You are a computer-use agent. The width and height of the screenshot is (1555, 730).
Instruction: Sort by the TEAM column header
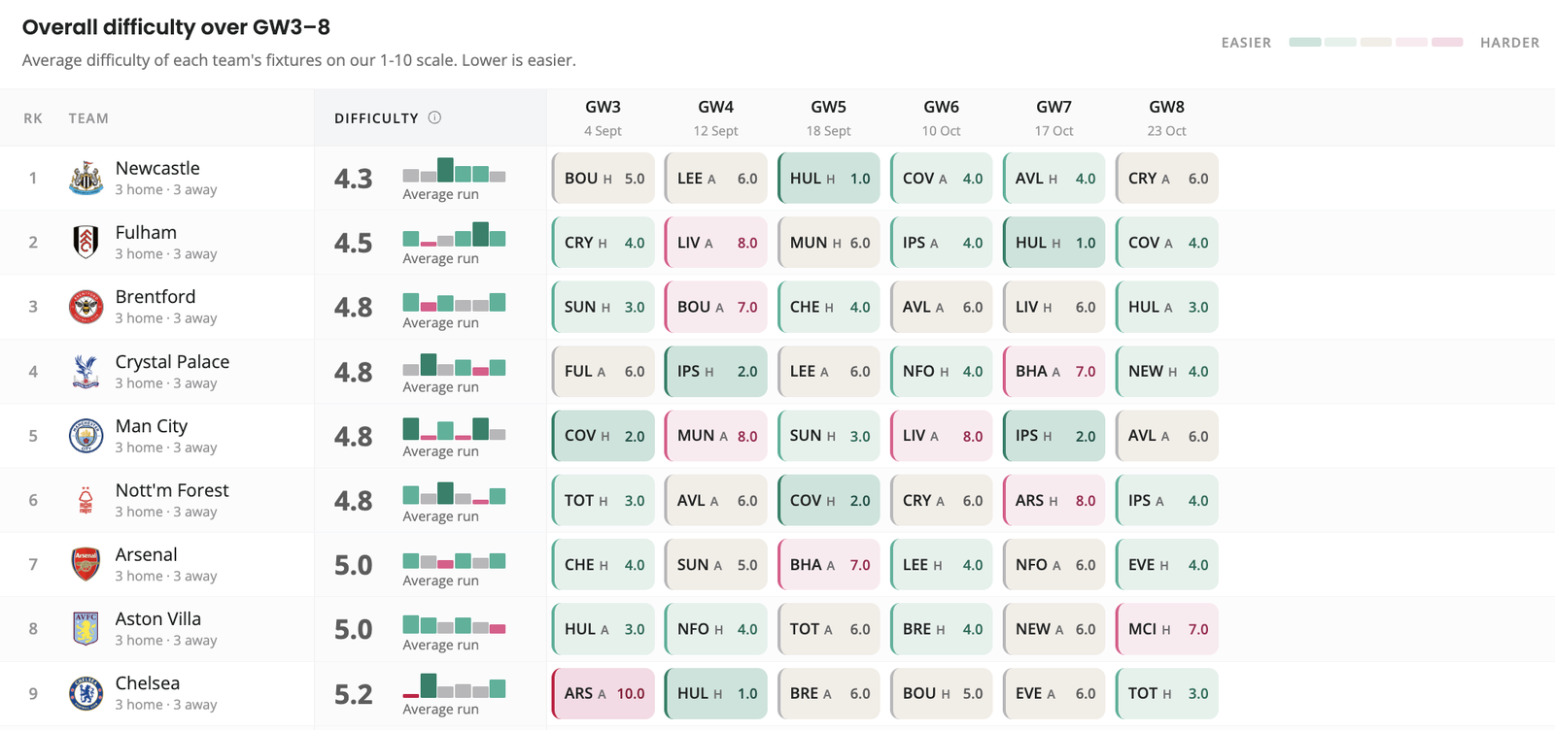coord(88,118)
